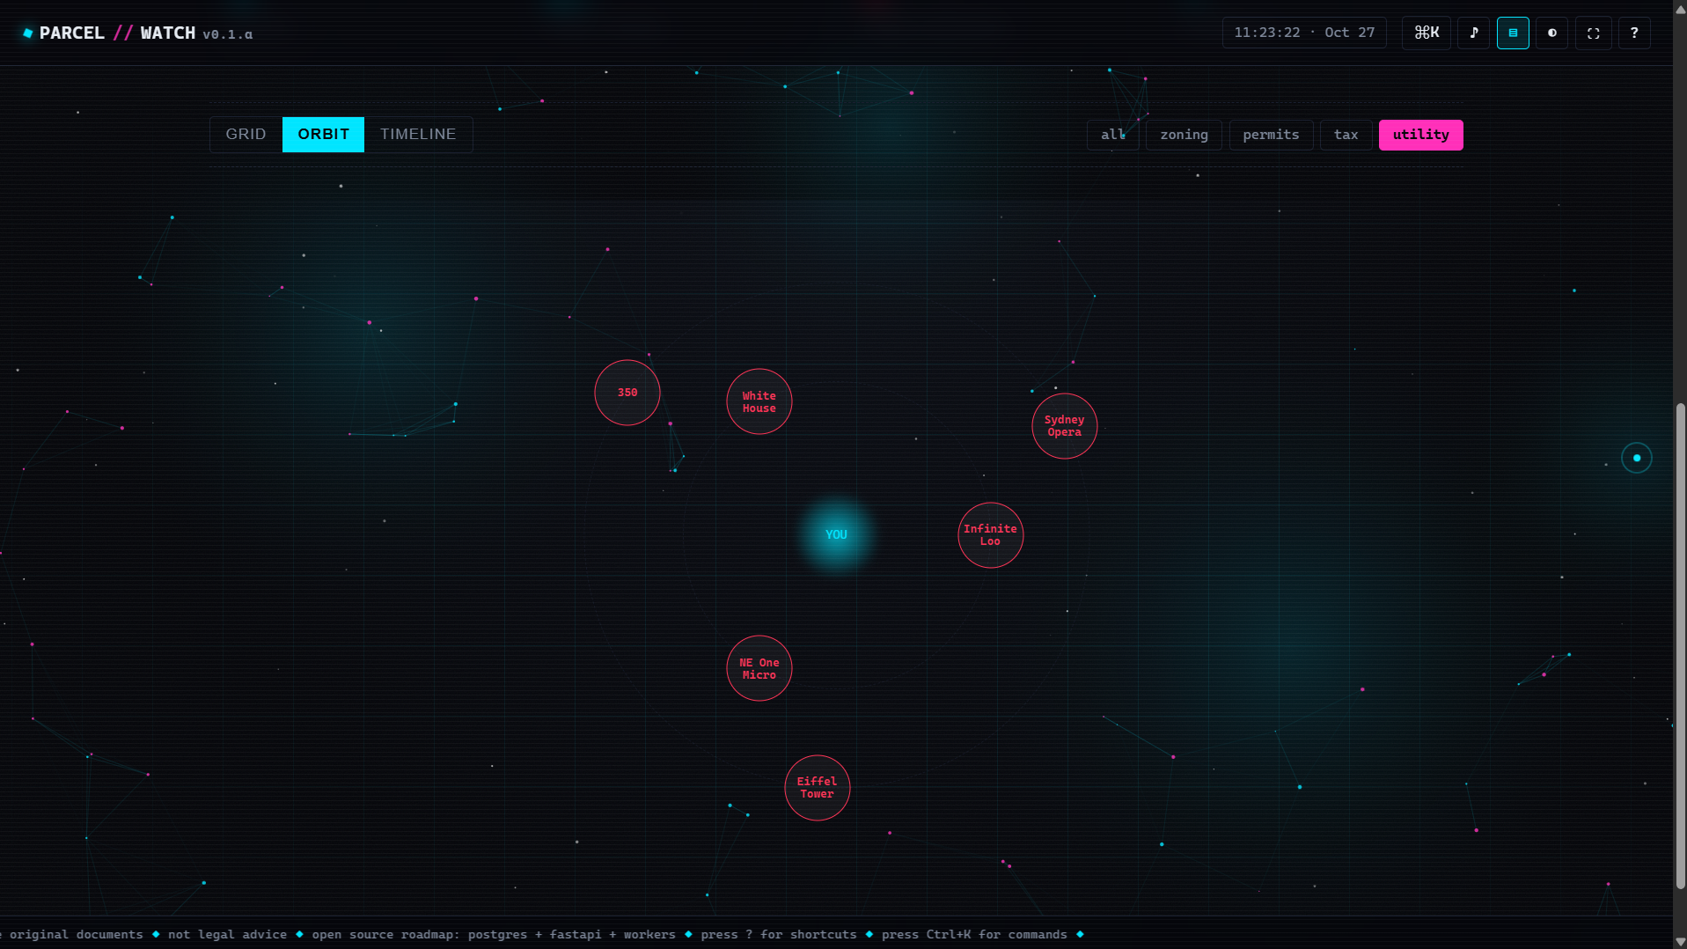Click the clock showing 11:23:22 · Oct 27

click(x=1304, y=33)
